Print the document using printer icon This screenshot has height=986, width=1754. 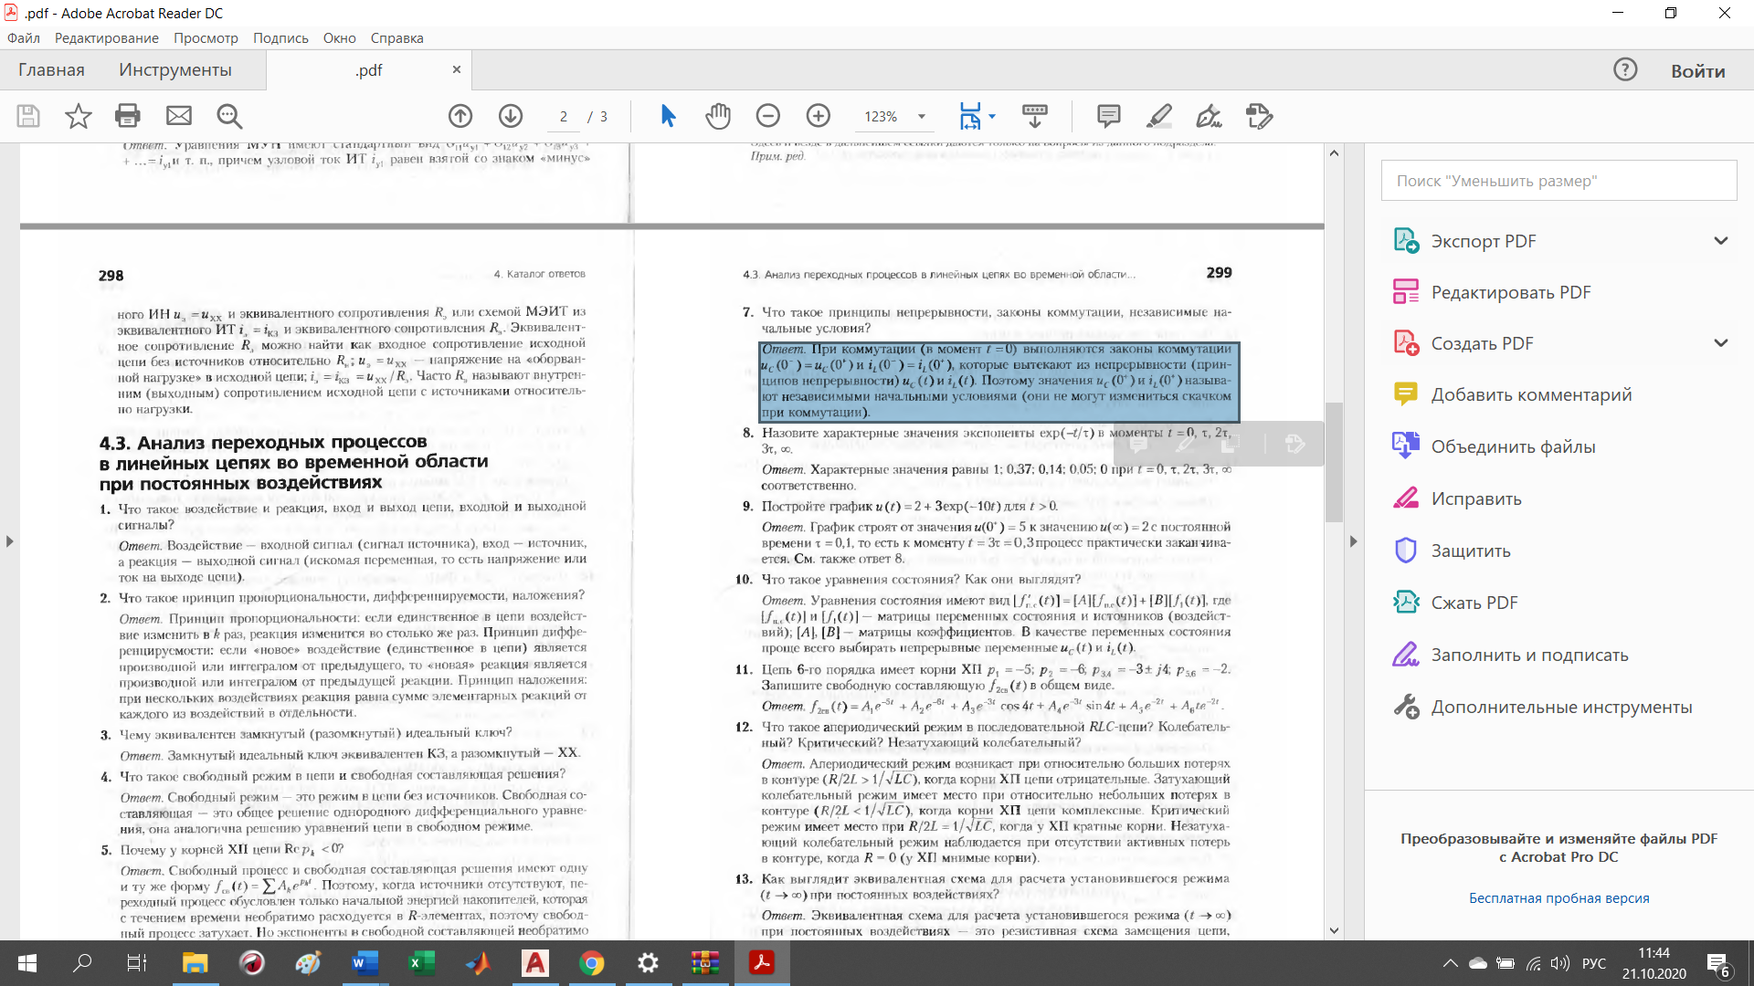[128, 116]
